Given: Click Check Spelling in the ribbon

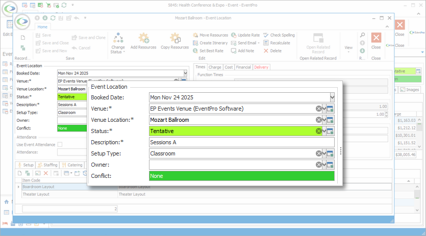Looking at the screenshot, I should 279,35.
